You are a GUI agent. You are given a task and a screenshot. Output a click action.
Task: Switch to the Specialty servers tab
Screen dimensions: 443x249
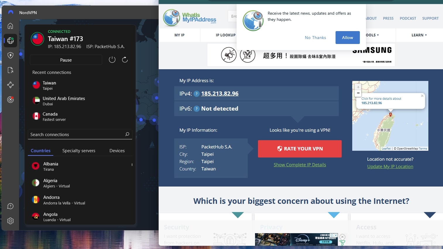(x=78, y=150)
